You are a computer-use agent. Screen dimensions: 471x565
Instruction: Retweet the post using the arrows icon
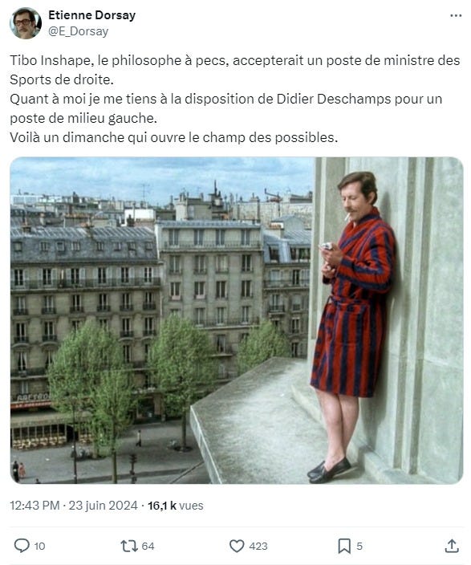pyautogui.click(x=129, y=546)
